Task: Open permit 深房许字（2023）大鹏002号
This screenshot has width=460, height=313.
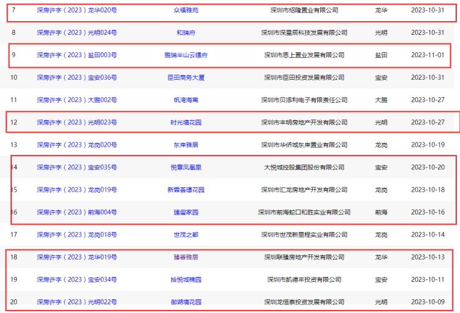Action: pos(77,100)
